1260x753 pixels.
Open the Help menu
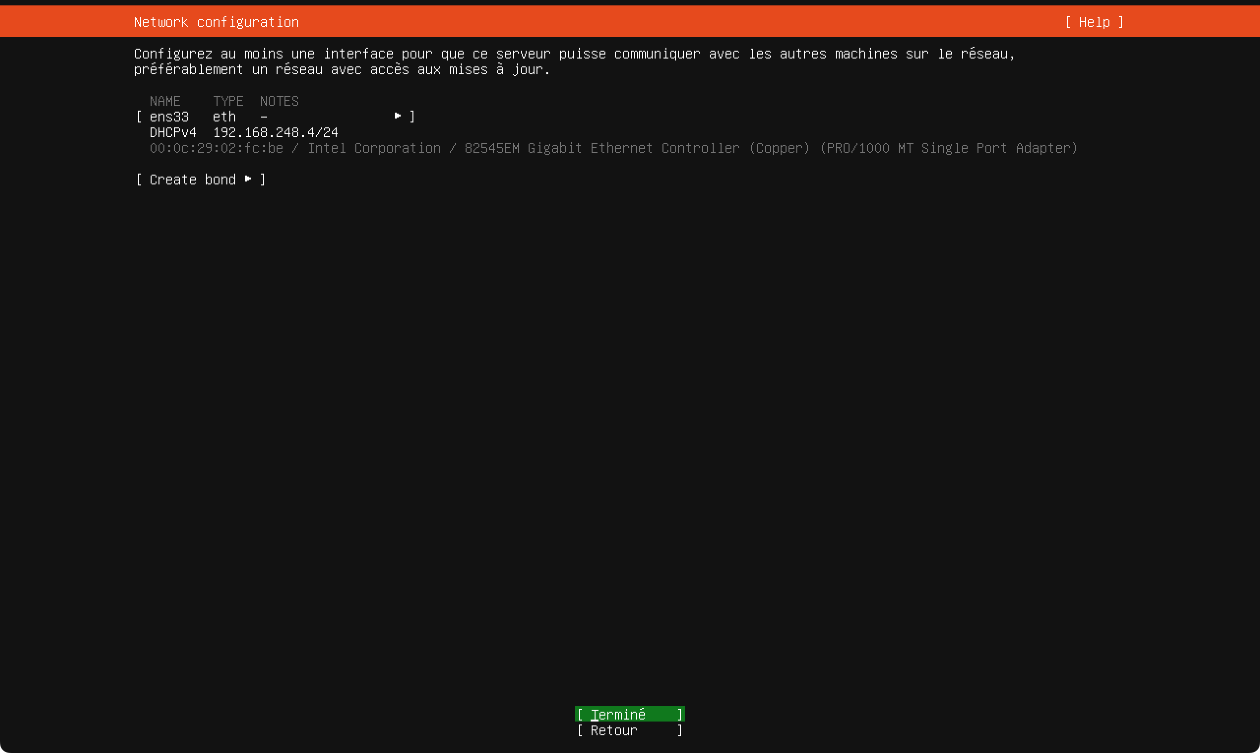1094,22
